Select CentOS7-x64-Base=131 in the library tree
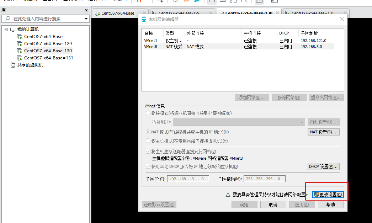Viewport: 372px width, 223px height. click(x=48, y=58)
